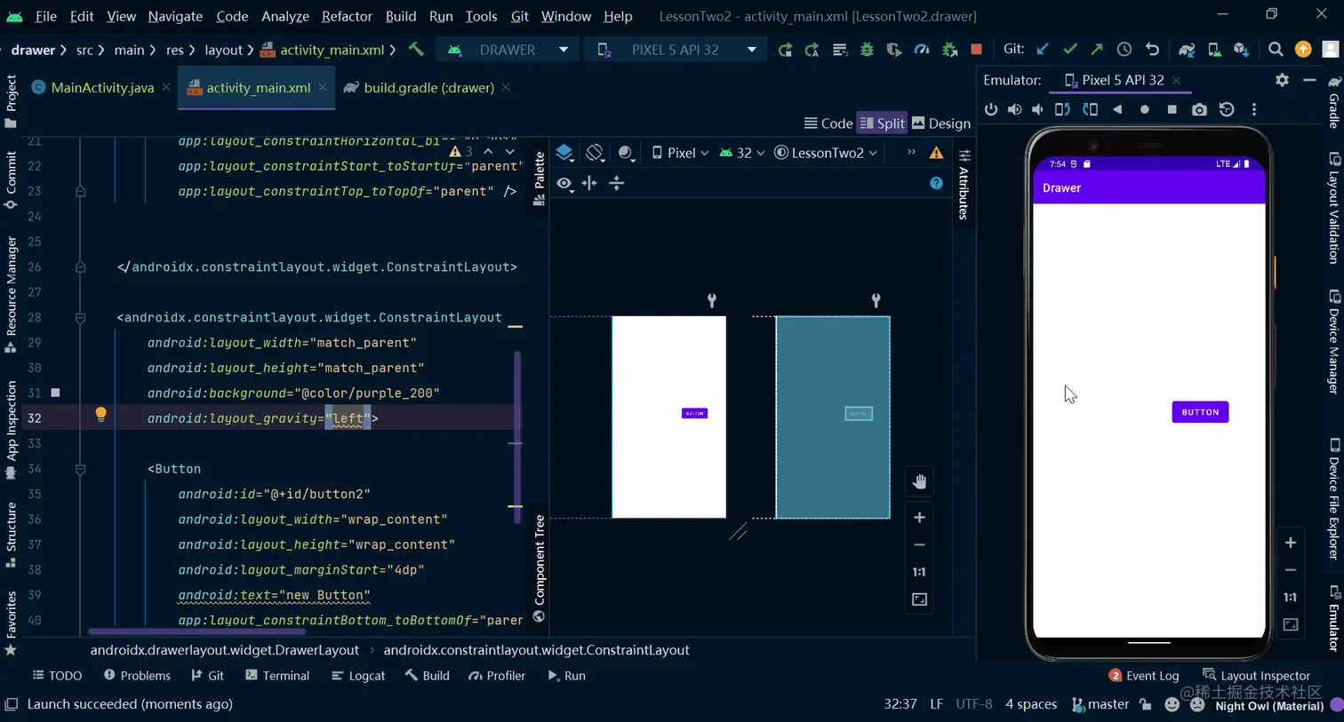Open the DRAWER run configuration dropdown
1344x722 pixels.
(509, 50)
